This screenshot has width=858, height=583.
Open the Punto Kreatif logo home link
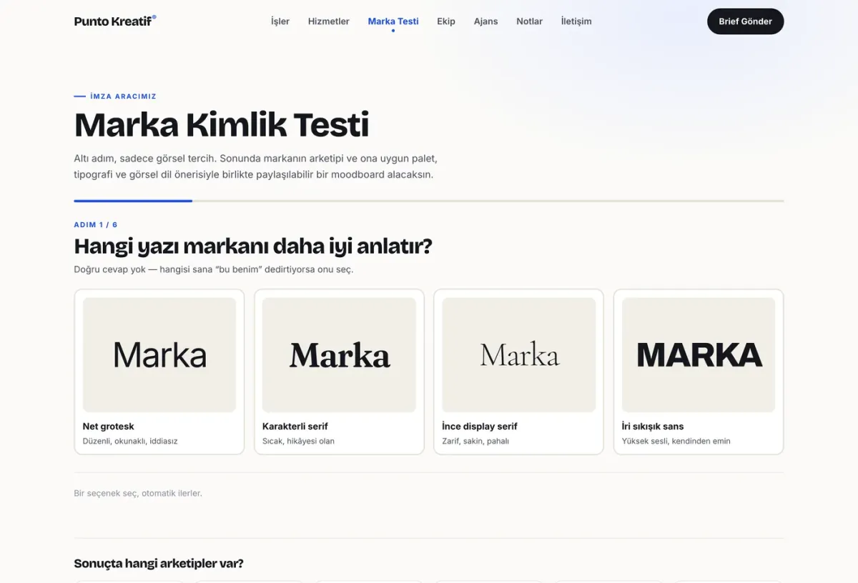coord(115,21)
